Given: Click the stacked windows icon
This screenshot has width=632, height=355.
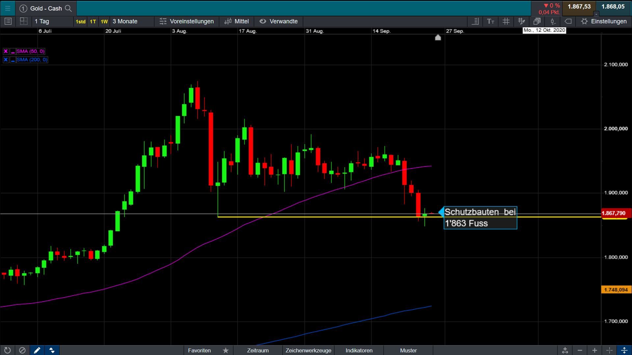Looking at the screenshot, I should coord(537,21).
